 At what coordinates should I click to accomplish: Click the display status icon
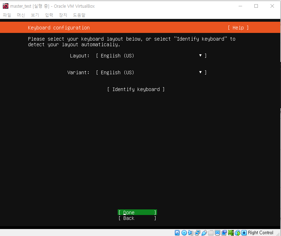click(217, 232)
